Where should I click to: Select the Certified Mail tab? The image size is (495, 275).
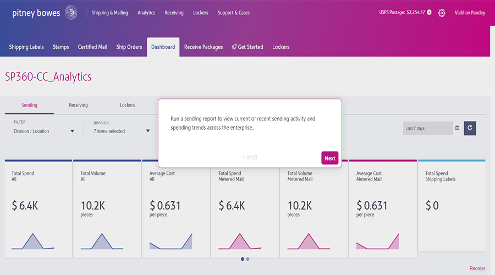click(x=92, y=47)
